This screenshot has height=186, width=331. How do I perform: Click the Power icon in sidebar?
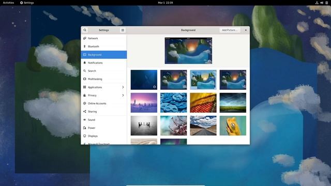click(x=85, y=128)
